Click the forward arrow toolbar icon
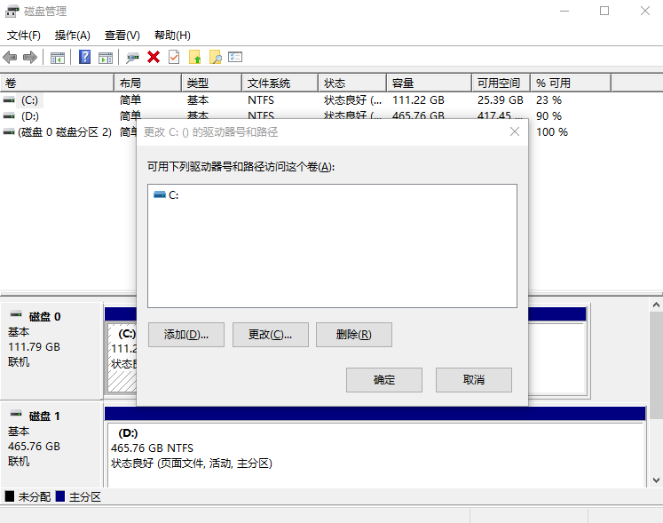 pyautogui.click(x=30, y=58)
